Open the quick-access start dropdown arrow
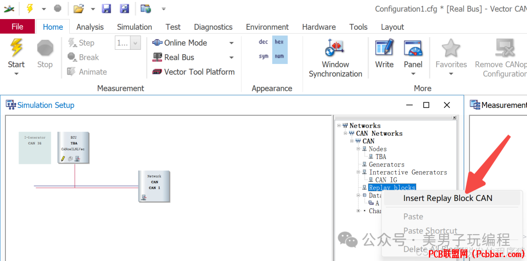Image resolution: width=527 pixels, height=261 pixels. click(44, 9)
